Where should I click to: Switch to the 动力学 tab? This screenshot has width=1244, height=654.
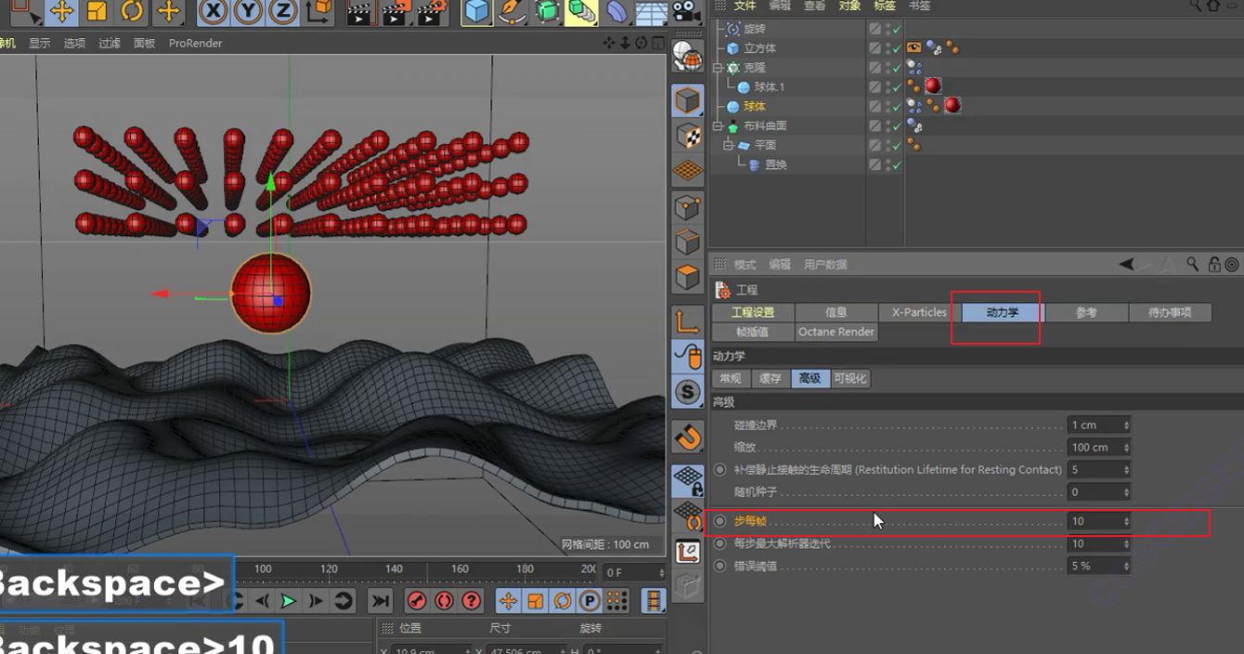click(1003, 313)
